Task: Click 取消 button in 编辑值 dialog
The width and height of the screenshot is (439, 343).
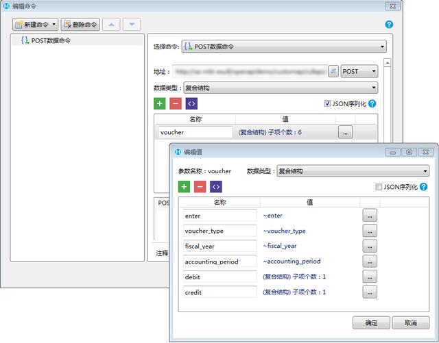Action: (411, 323)
